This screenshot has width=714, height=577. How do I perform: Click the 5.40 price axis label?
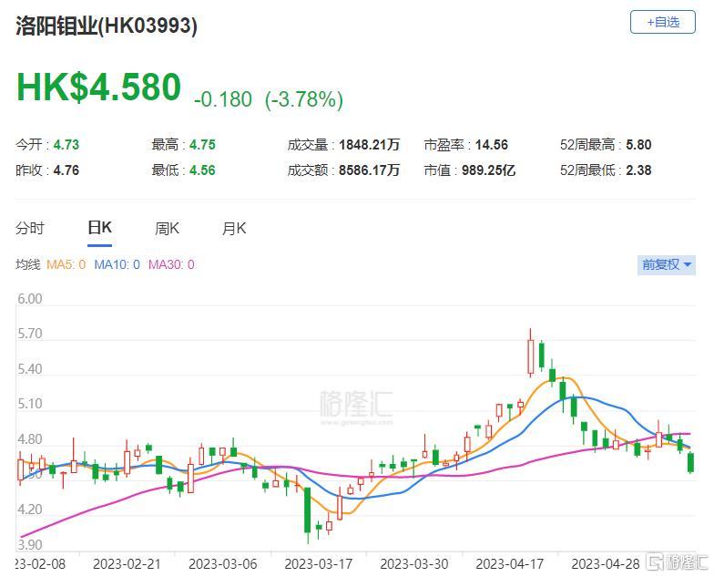pyautogui.click(x=29, y=369)
